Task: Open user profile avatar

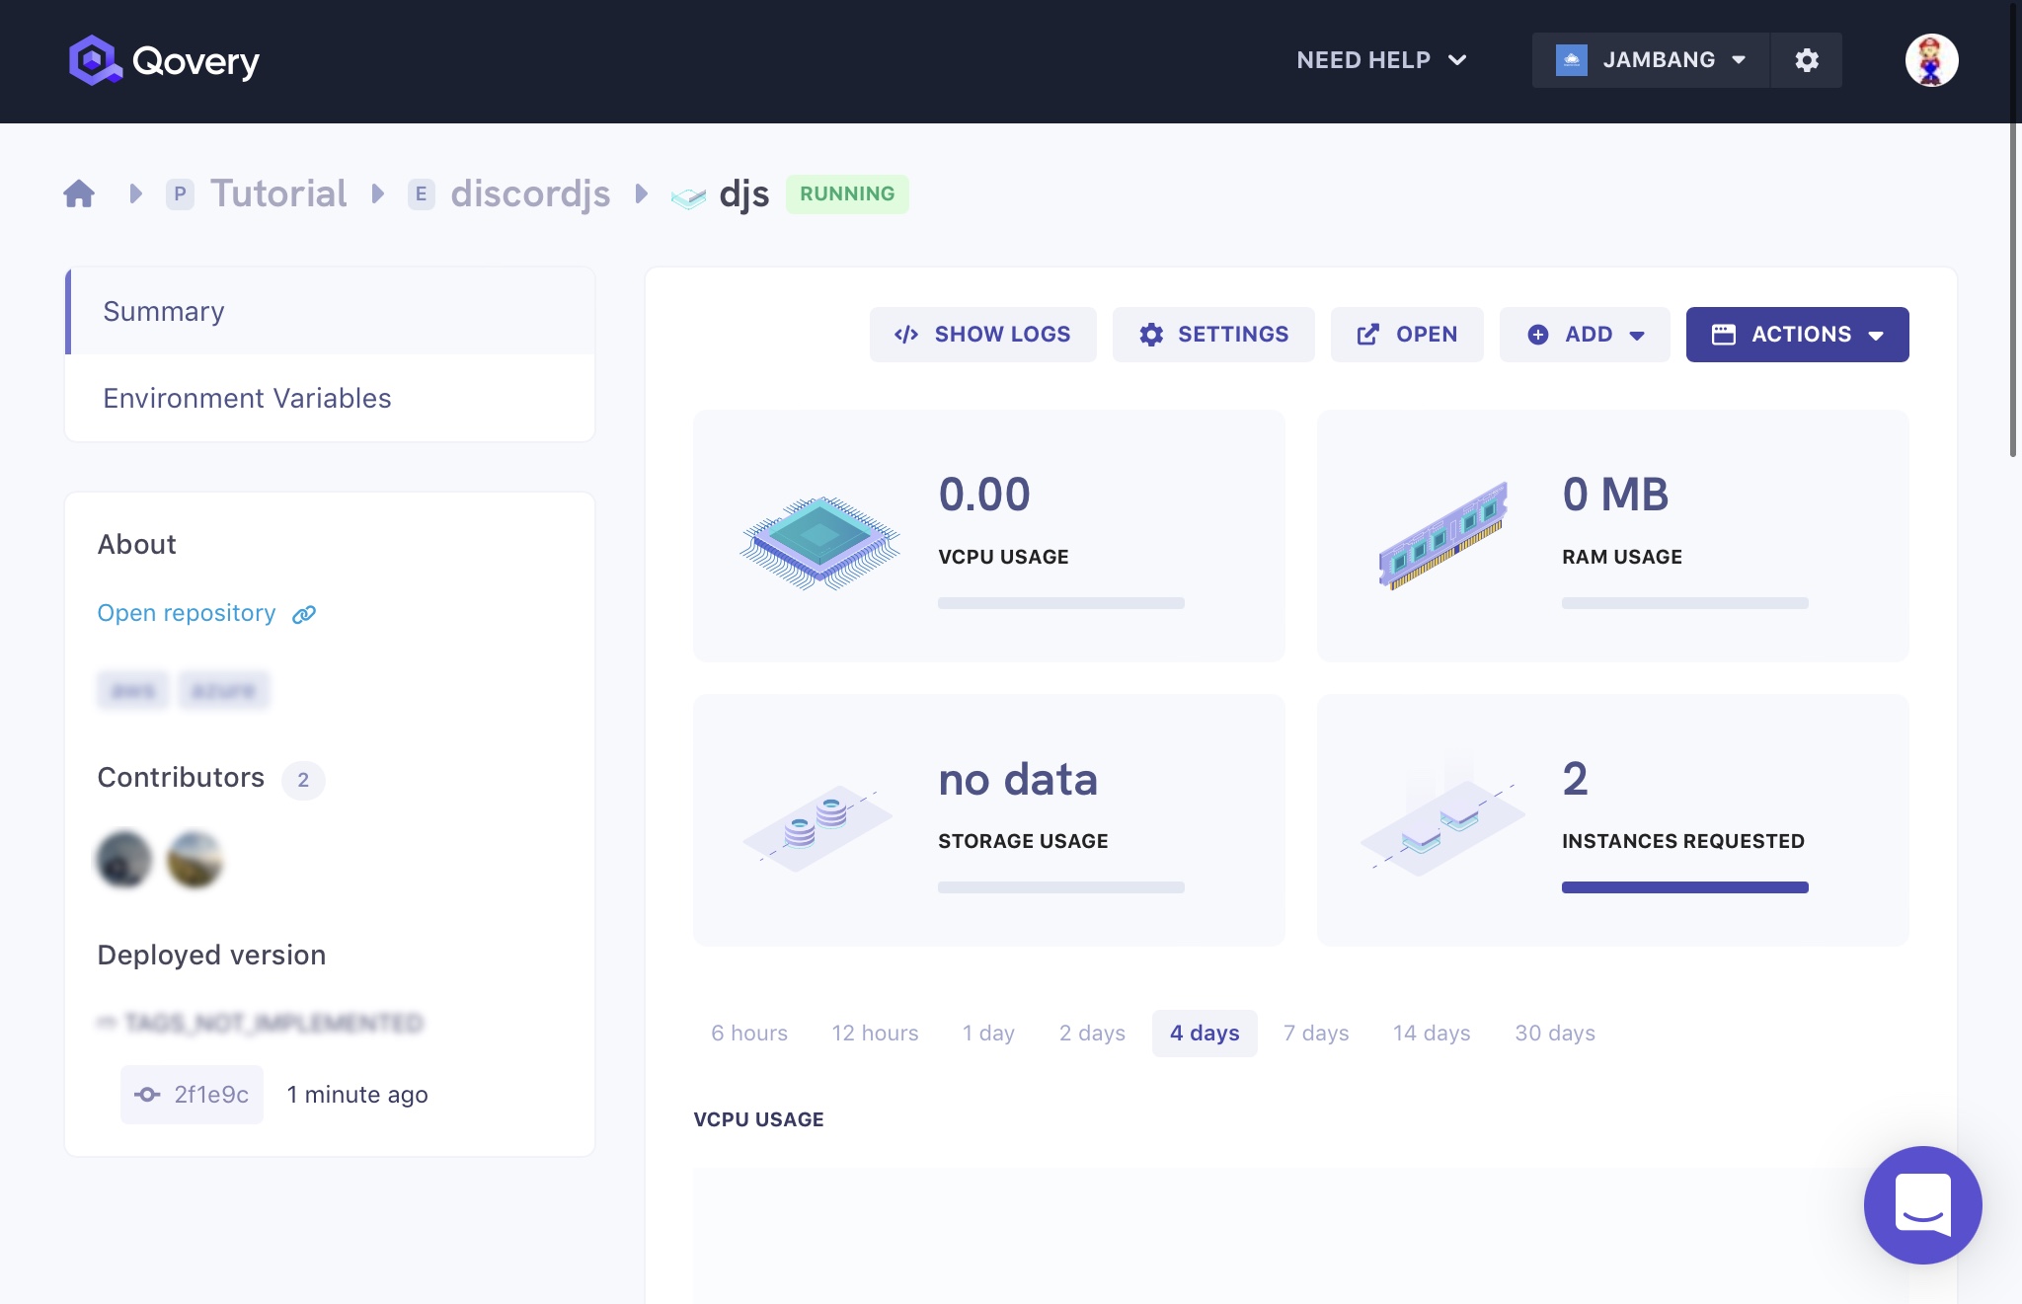Action: point(1931,60)
